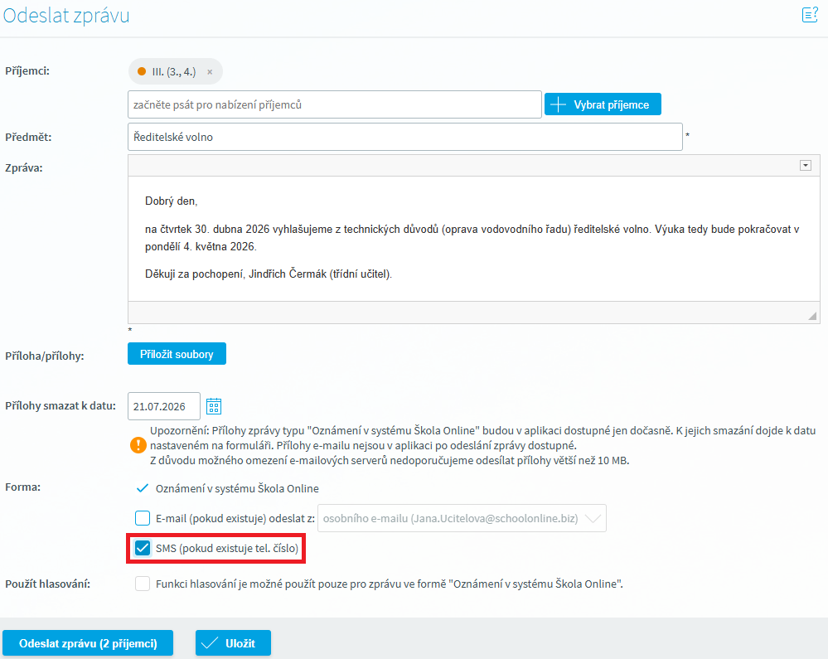828x659 pixels.
Task: Click the orange dot in recipient chip
Action: click(142, 72)
